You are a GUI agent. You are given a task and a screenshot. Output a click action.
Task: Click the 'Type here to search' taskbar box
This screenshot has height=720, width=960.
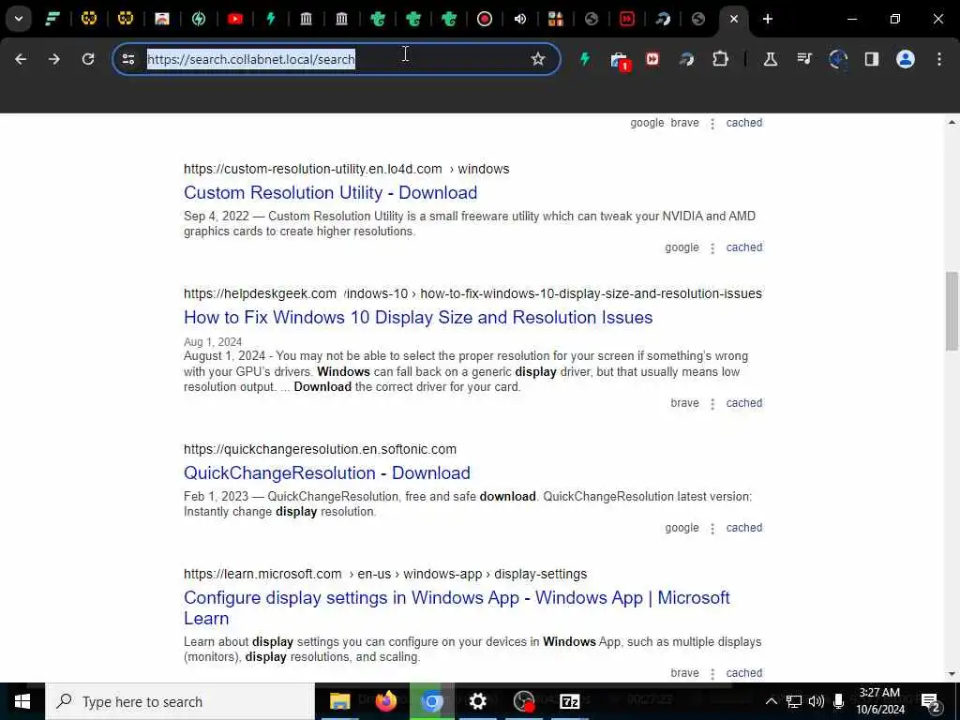(x=180, y=701)
